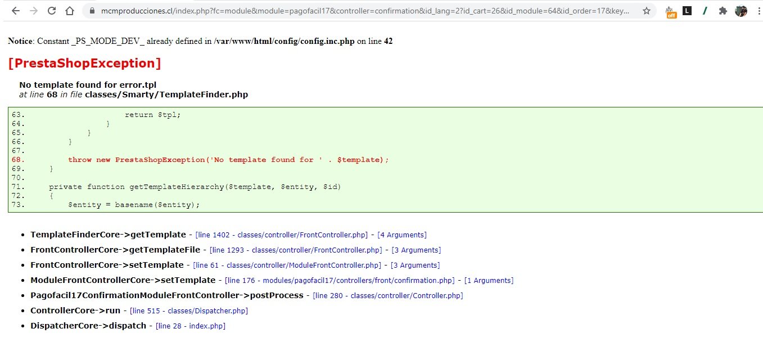Open line 61 ModuleFrontController.php trace link
The image size is (763, 351).
(287, 265)
